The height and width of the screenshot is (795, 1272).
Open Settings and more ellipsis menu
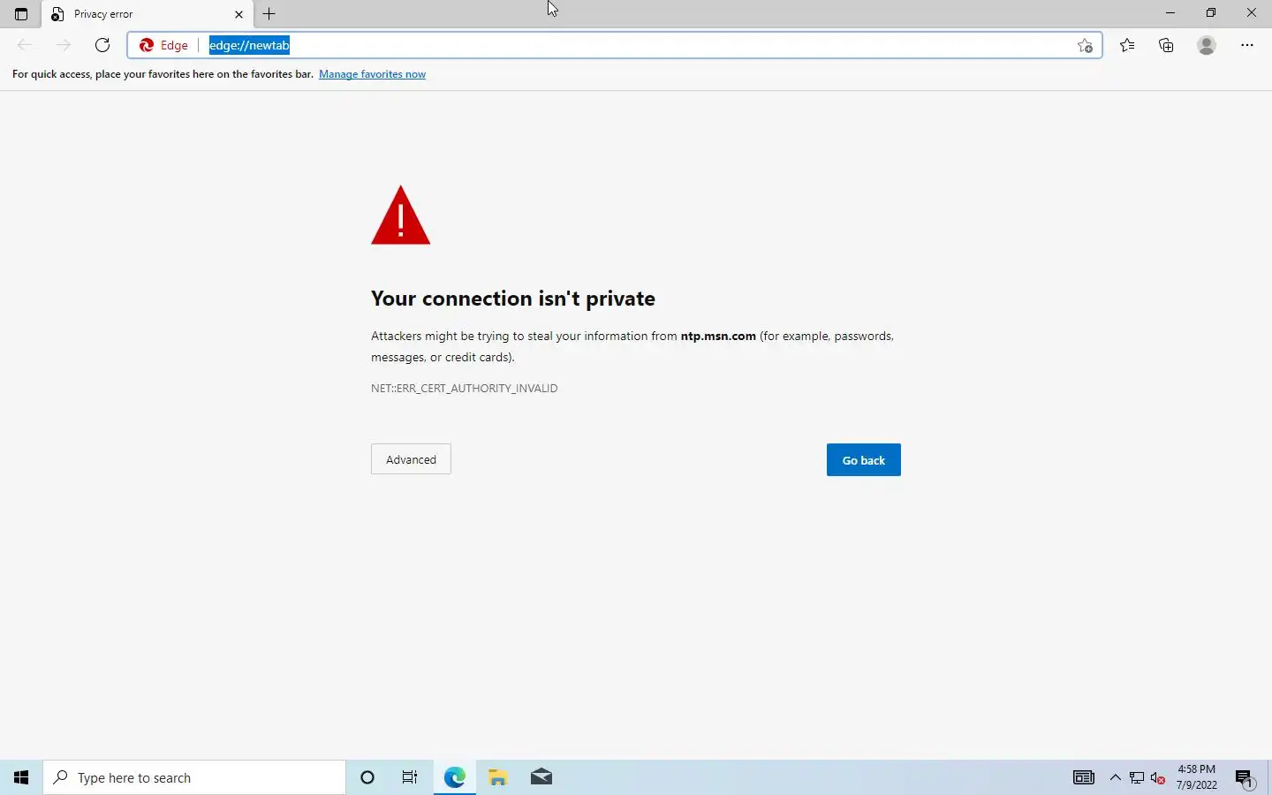1247,45
